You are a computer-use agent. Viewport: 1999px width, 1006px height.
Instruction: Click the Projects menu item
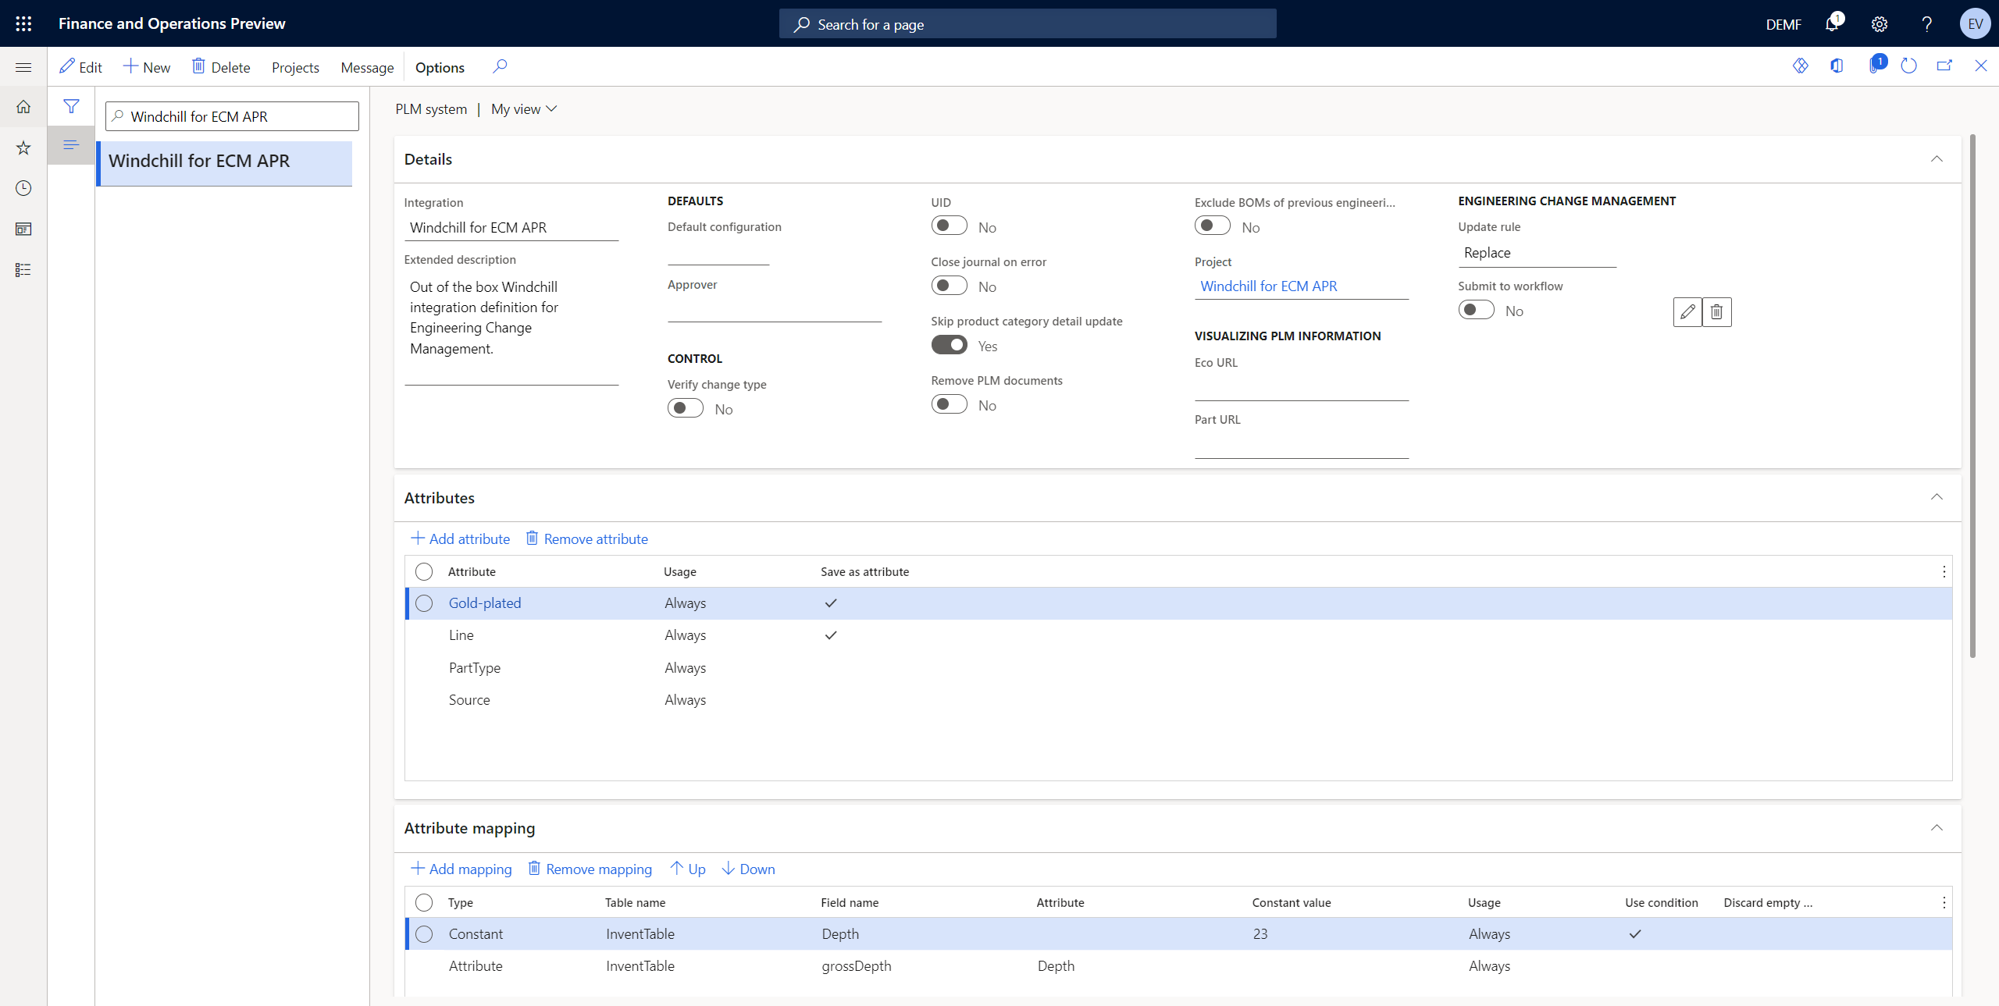click(x=294, y=67)
